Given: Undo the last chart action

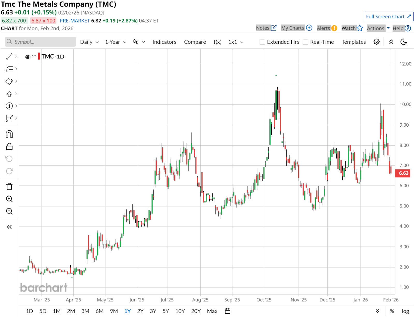Looking at the screenshot, I should coord(9,159).
